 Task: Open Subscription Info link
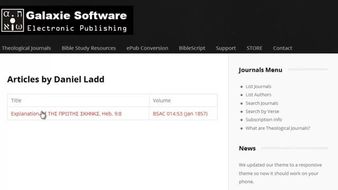[264, 120]
